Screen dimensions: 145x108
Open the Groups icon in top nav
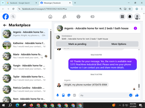78,17
